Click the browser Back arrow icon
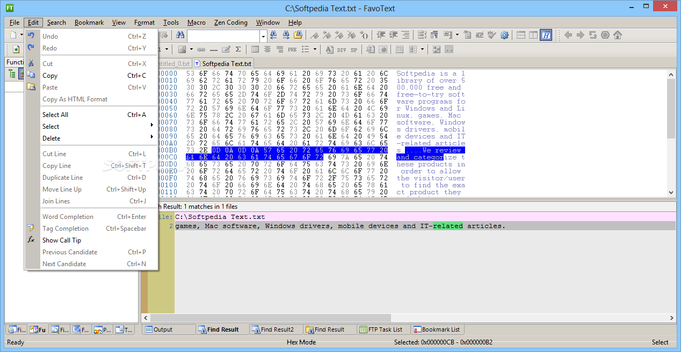The width and height of the screenshot is (681, 352). [x=568, y=35]
